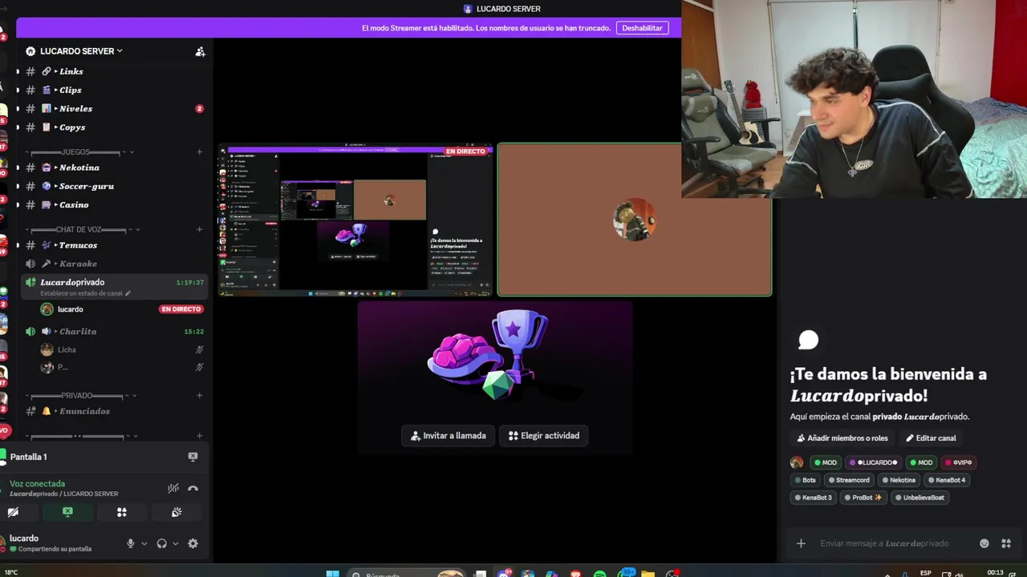
Task: Select lucardo's avatar video tile
Action: click(x=635, y=220)
